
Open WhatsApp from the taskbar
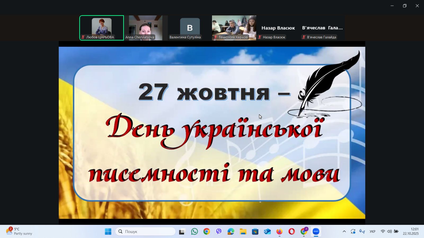coord(194,232)
